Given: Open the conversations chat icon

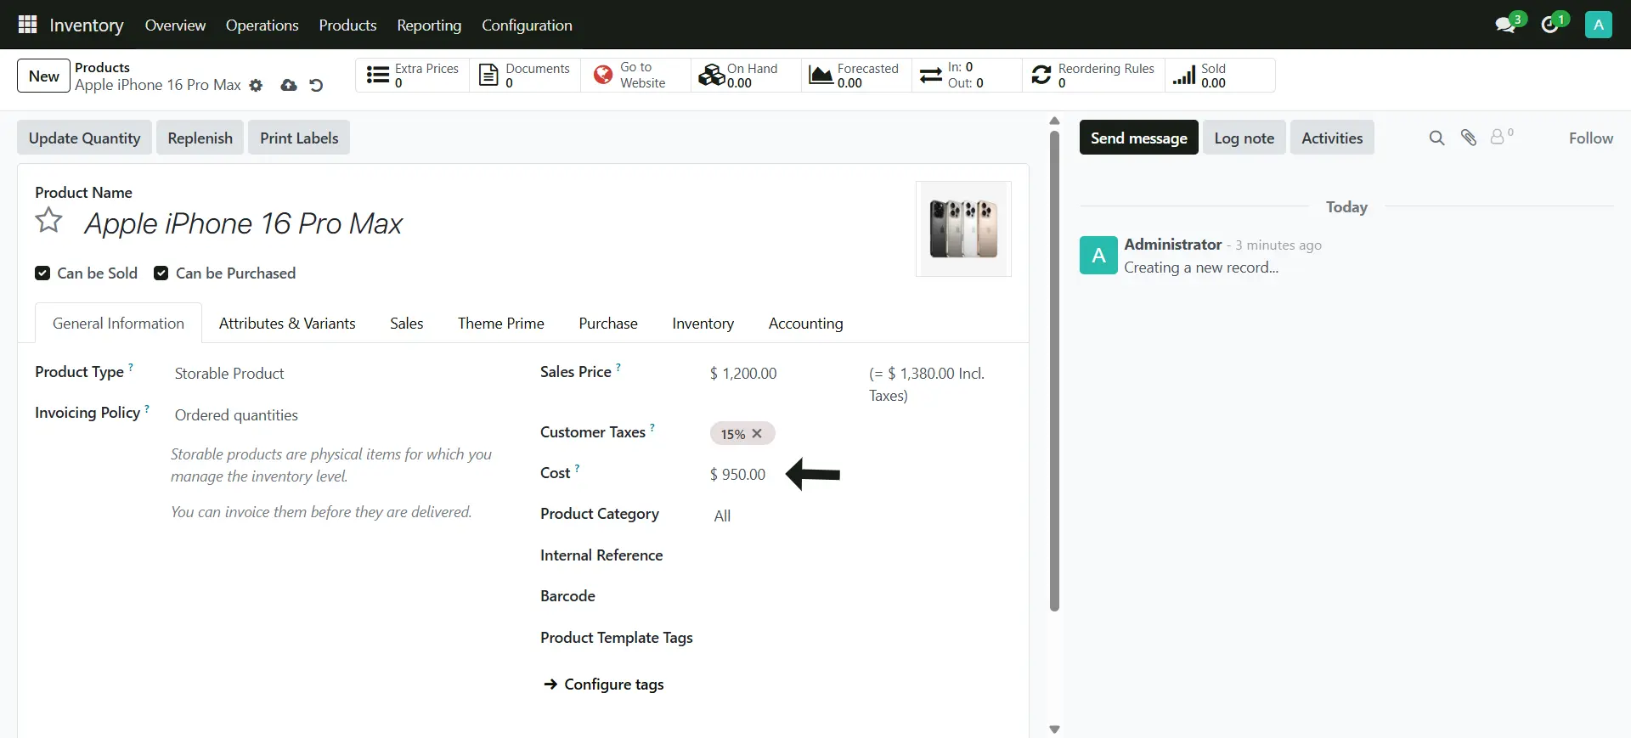Looking at the screenshot, I should click(x=1506, y=25).
